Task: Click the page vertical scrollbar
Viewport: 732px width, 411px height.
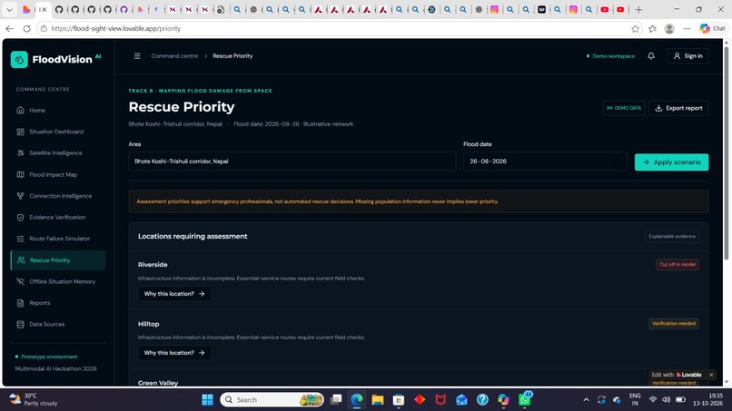Action: tap(726, 154)
